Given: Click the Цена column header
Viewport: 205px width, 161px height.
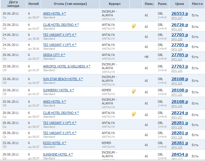Looking at the screenshot, I should 179,4.
